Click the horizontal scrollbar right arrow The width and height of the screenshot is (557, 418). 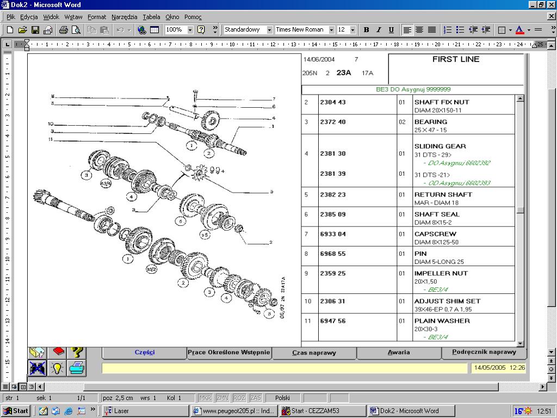tap(543, 387)
